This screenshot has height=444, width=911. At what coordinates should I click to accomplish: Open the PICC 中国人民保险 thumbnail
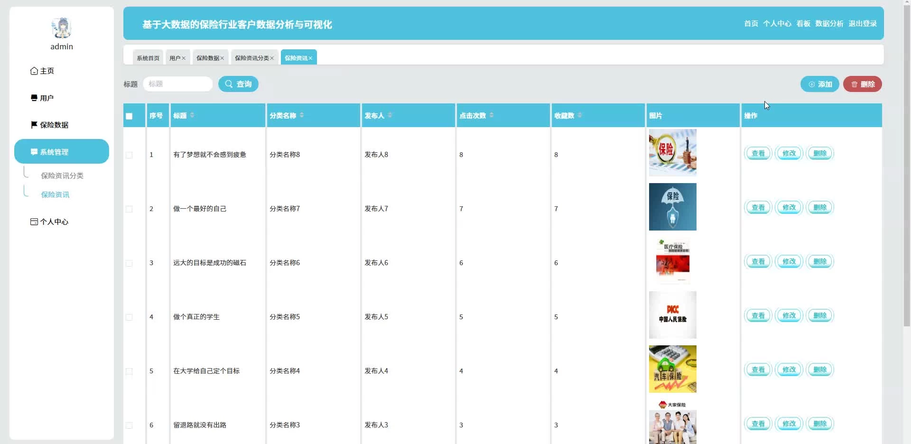673,315
